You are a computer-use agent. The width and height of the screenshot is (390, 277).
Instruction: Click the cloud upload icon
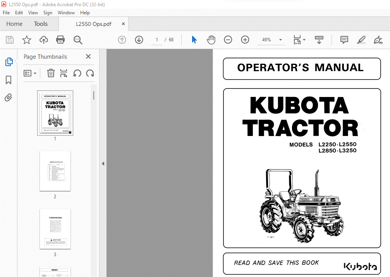click(x=43, y=40)
